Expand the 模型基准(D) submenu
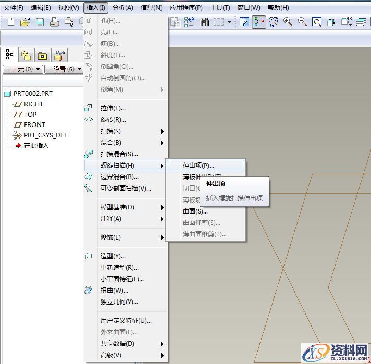This screenshot has width=371, height=364. pos(126,207)
